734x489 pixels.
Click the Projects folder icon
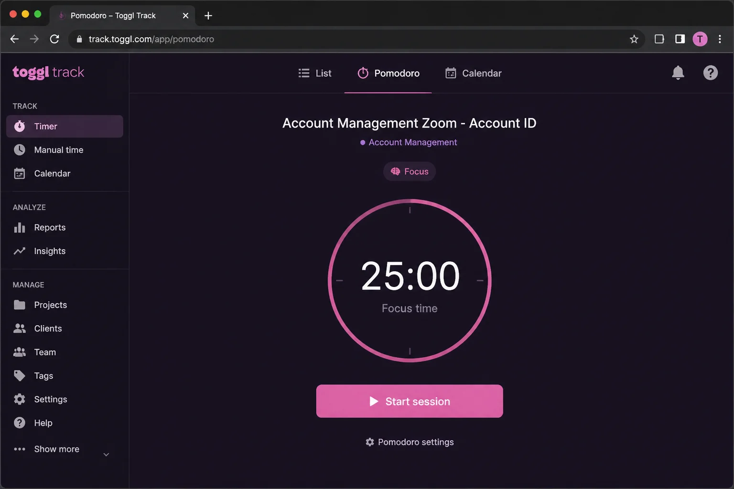[20, 305]
